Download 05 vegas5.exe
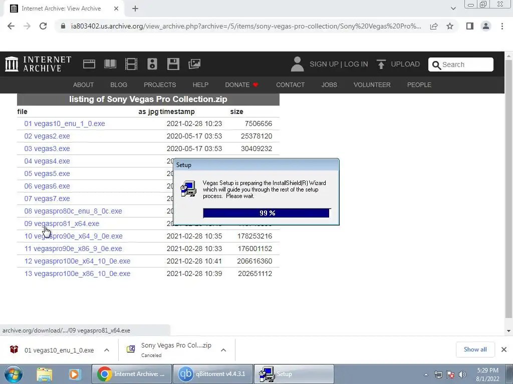This screenshot has width=513, height=384. click(47, 173)
